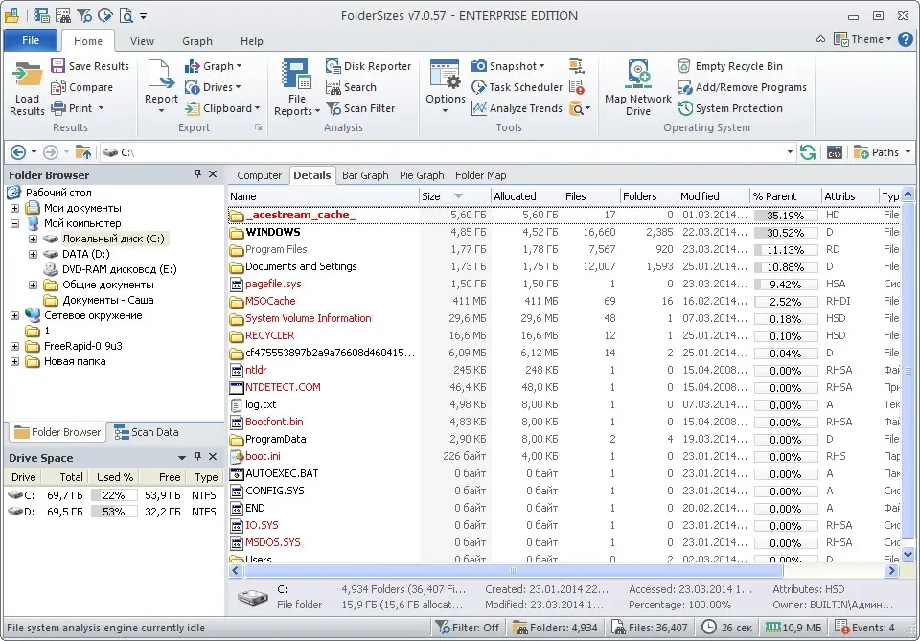Open the Compare results tool

click(x=81, y=87)
